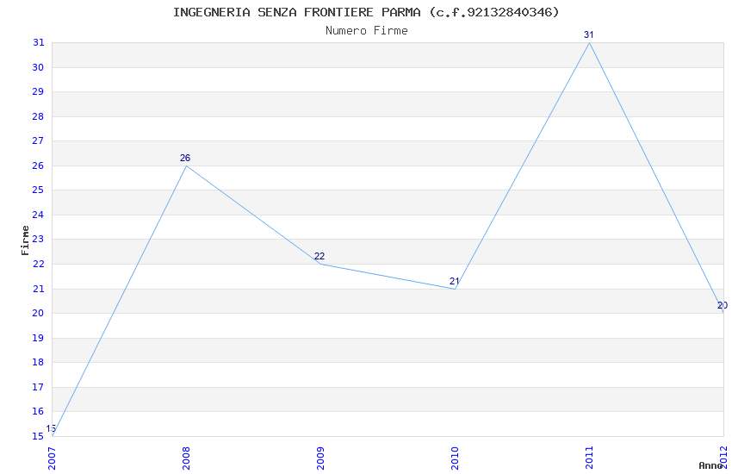This screenshot has width=732, height=474.
Task: Click x-axis year label 2012
Action: 724,457
